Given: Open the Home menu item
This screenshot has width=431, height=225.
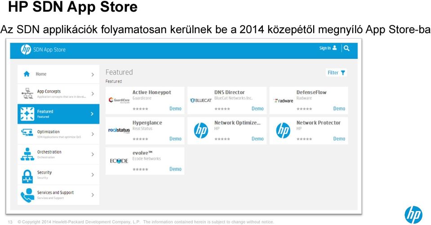Looking at the screenshot, I should 58,74.
